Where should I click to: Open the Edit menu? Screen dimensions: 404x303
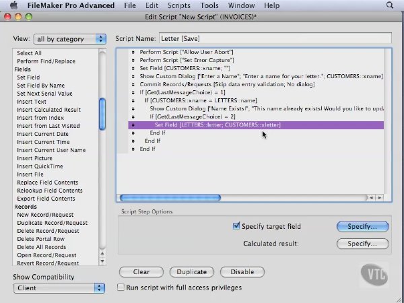tap(151, 5)
